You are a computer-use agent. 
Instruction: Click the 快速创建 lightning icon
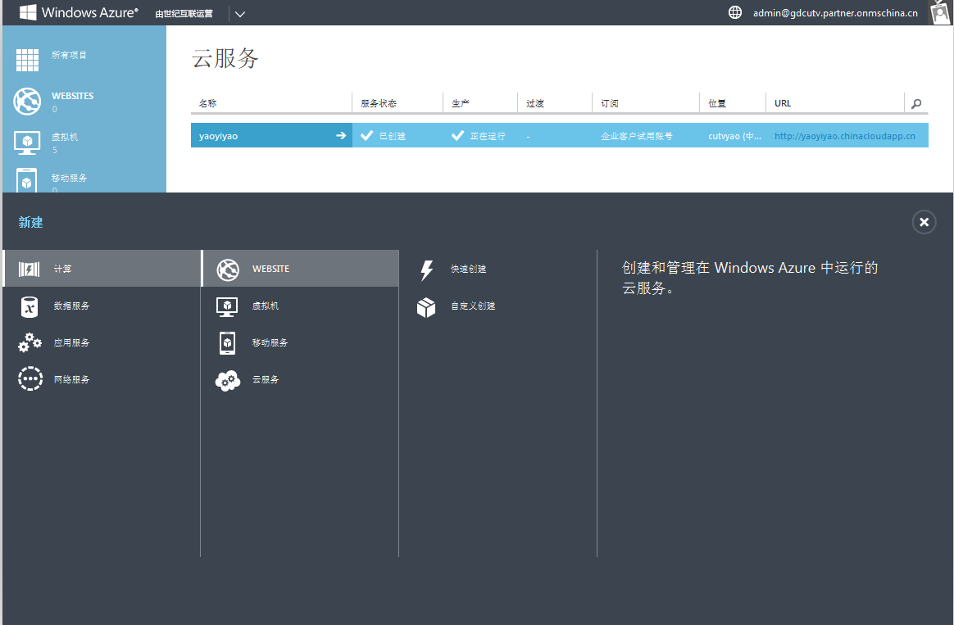click(427, 270)
